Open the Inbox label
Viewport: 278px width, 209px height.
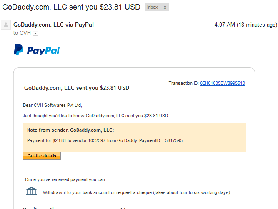(152, 7)
